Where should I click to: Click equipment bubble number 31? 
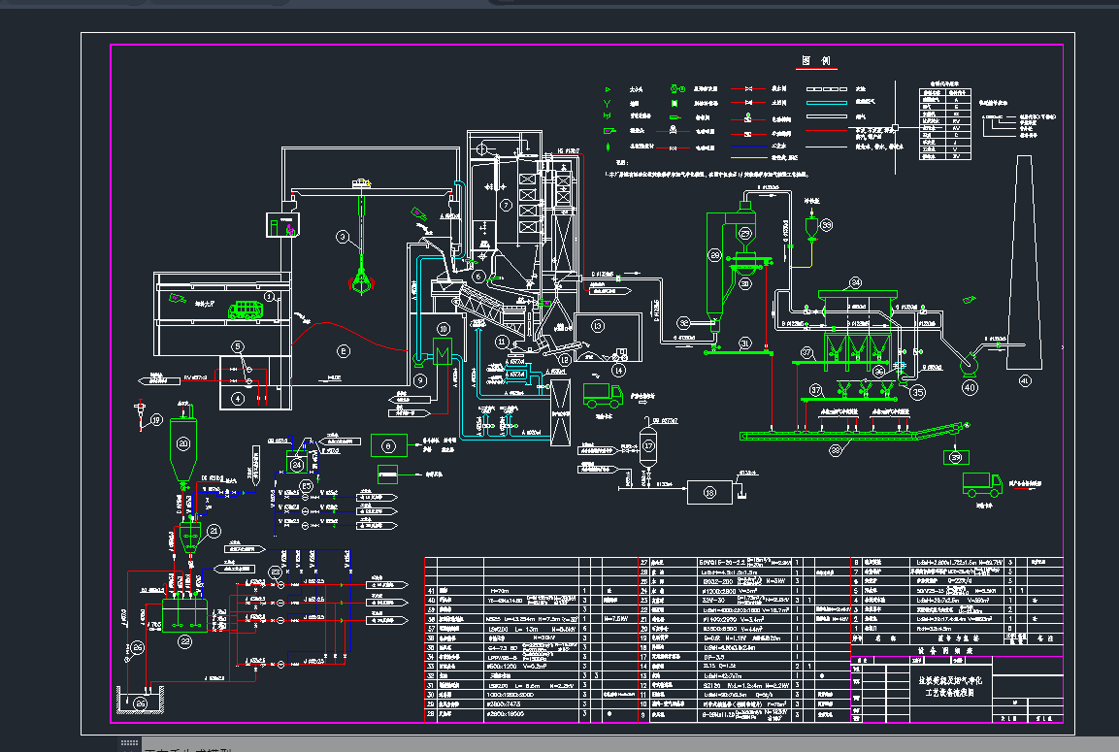744,343
